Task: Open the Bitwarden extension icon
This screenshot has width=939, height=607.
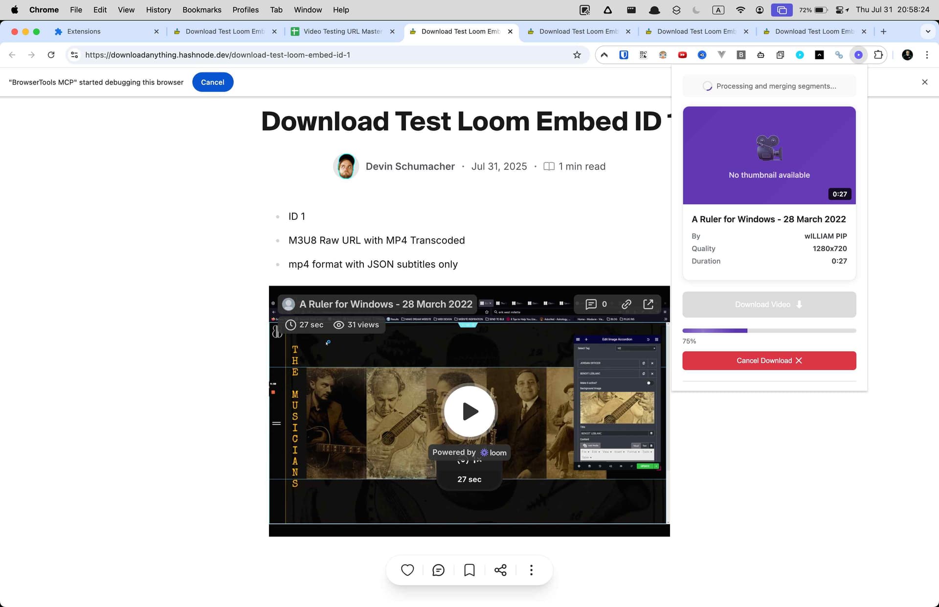Action: coord(623,55)
